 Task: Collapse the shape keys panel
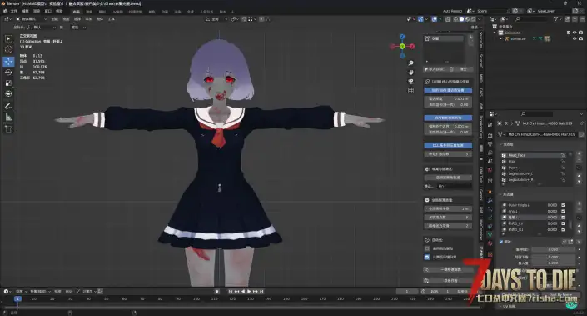[501, 194]
